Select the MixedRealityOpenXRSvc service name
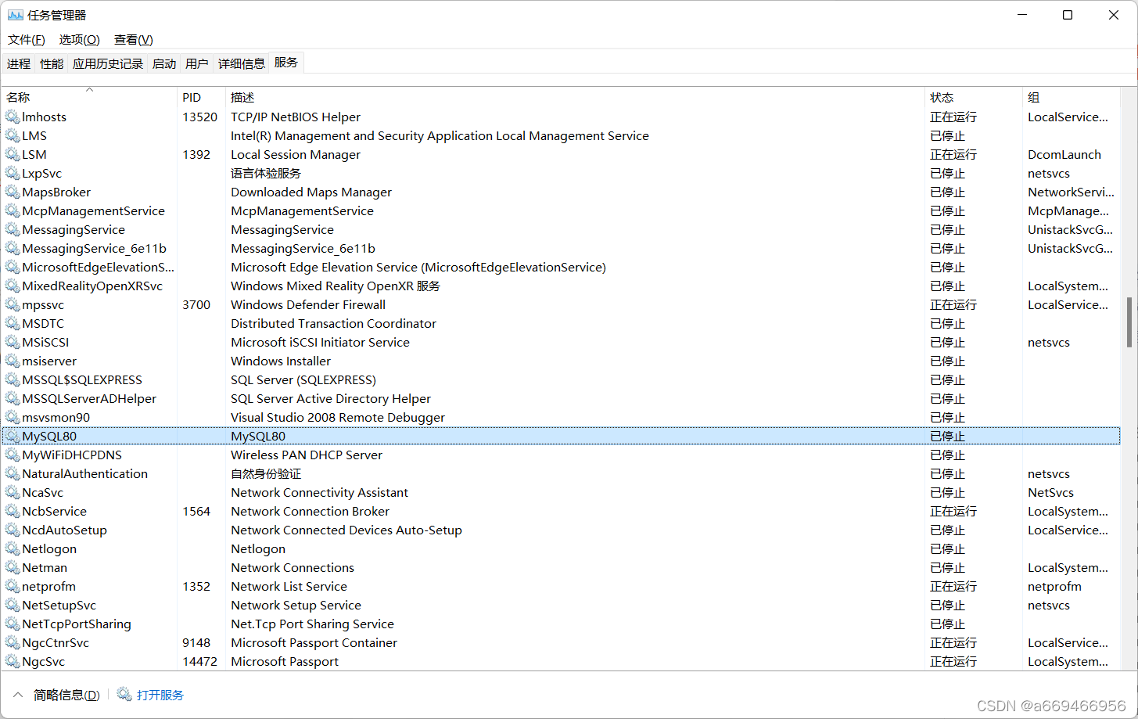Image resolution: width=1138 pixels, height=719 pixels. tap(92, 286)
